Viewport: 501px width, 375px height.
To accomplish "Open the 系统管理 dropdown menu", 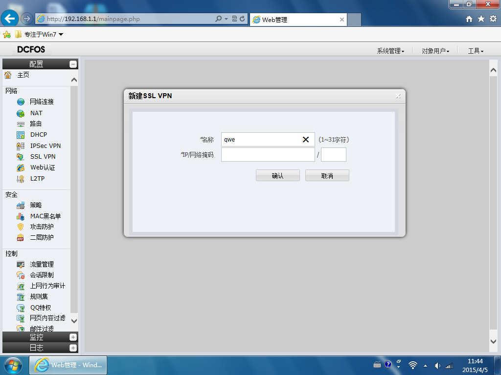I will tap(390, 51).
